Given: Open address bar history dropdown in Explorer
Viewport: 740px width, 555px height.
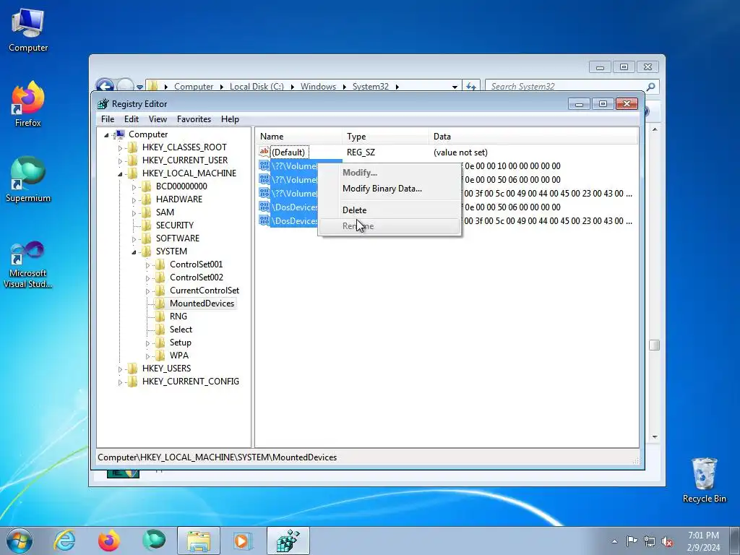Looking at the screenshot, I should point(455,87).
